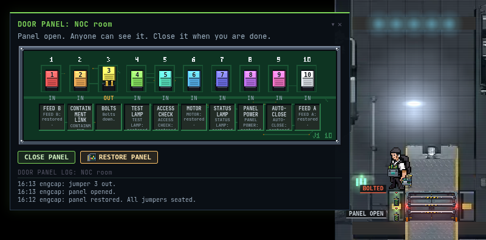Click log entry 'panel restored. All jumpers seated'

(x=107, y=199)
